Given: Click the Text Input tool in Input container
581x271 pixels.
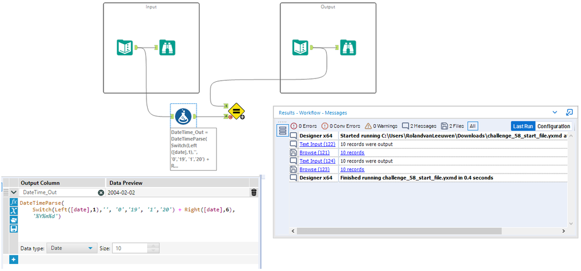Looking at the screenshot, I should tap(126, 48).
